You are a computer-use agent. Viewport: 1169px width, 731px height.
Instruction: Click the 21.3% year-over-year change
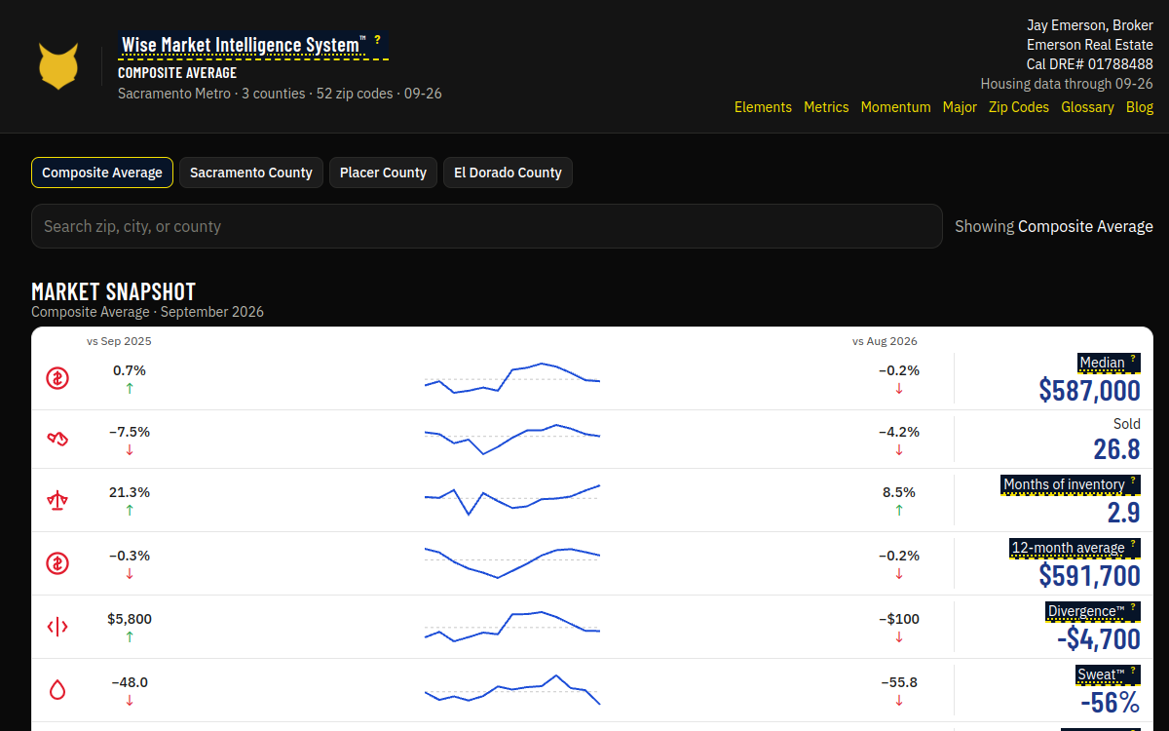(130, 492)
